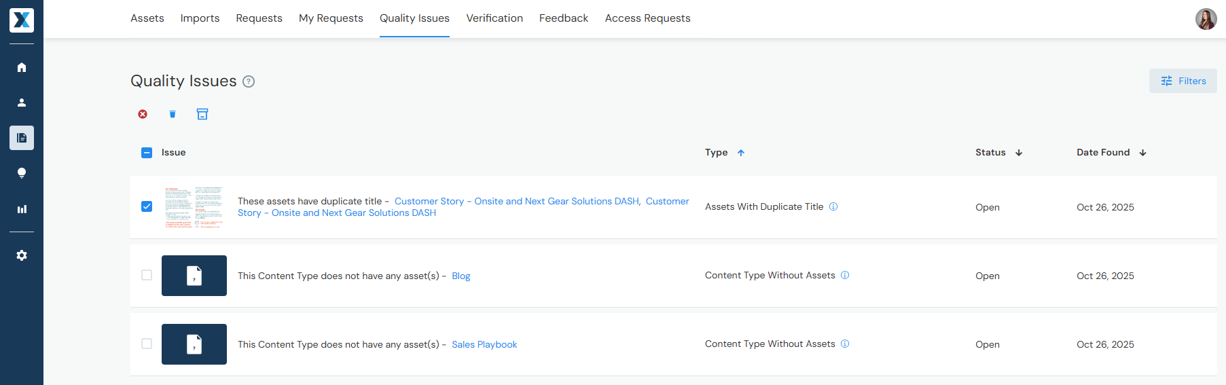Open the Access Requests tab
This screenshot has width=1226, height=385.
pos(647,18)
